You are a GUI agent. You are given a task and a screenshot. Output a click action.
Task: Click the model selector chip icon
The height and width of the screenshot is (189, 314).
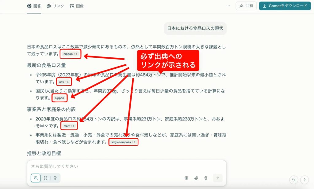click(x=186, y=178)
